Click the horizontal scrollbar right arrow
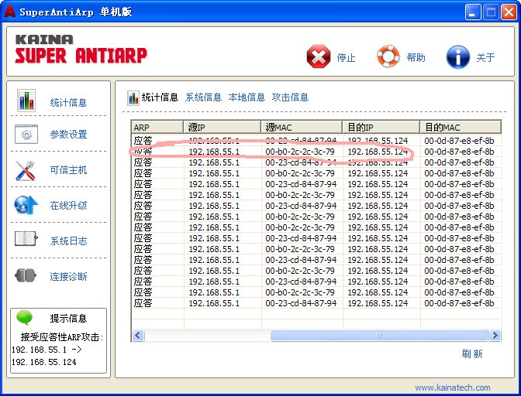The height and width of the screenshot is (396, 521). click(x=495, y=336)
